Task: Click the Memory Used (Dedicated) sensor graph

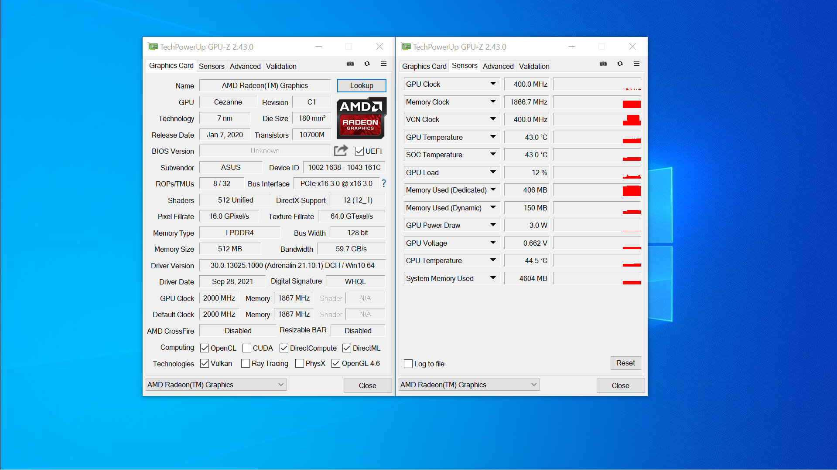Action: click(x=596, y=190)
